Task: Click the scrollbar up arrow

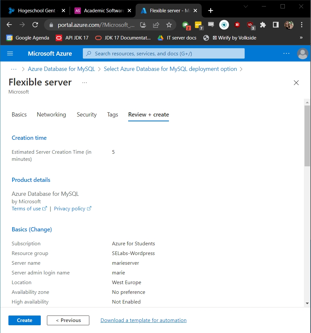Action: 307,102
